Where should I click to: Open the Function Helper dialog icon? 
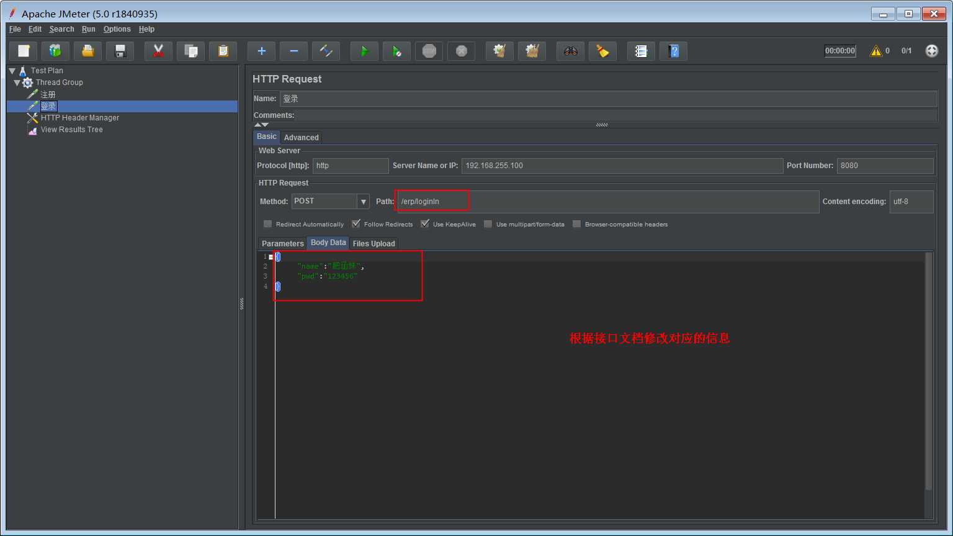642,51
